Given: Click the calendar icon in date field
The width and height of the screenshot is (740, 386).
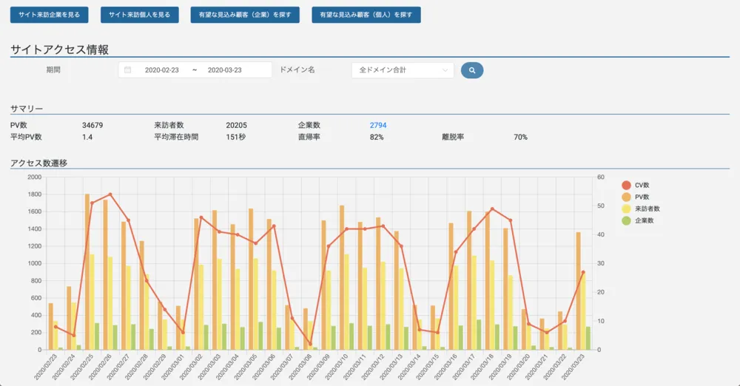Looking at the screenshot, I should [x=128, y=70].
